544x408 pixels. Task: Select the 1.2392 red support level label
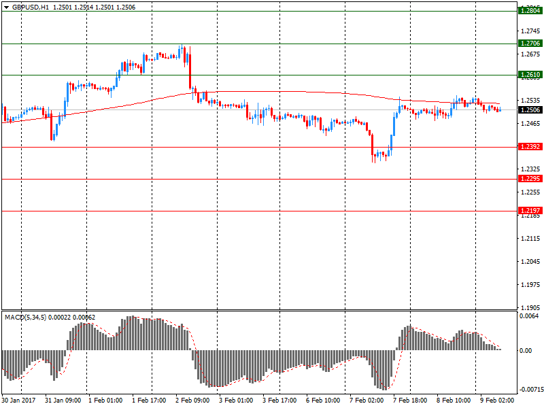[530, 147]
